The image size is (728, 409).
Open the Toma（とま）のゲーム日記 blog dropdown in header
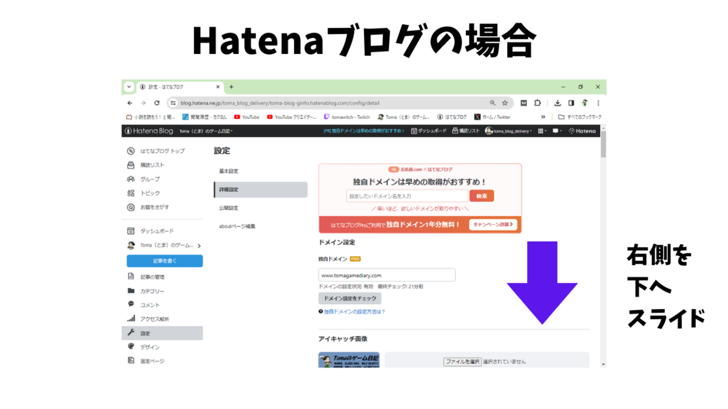pyautogui.click(x=206, y=131)
